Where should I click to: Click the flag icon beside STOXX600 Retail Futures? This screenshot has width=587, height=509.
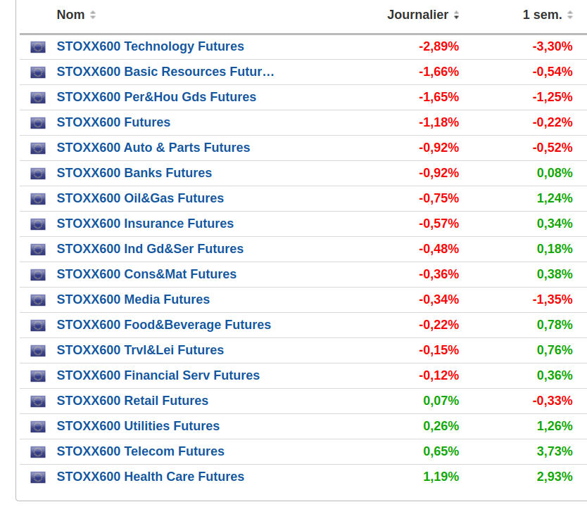(38, 401)
